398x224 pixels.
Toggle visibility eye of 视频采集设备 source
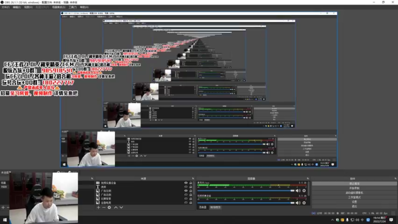tap(186, 183)
